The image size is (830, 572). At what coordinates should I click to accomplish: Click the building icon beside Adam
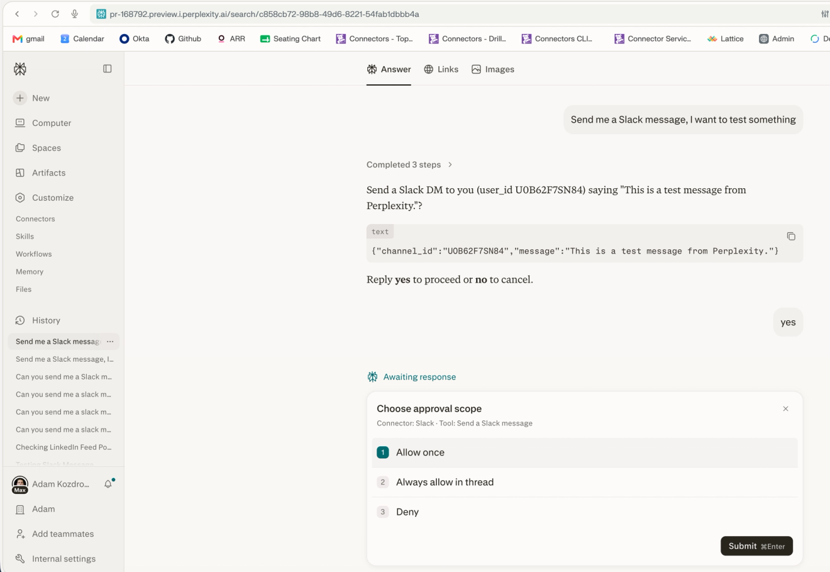click(x=20, y=509)
